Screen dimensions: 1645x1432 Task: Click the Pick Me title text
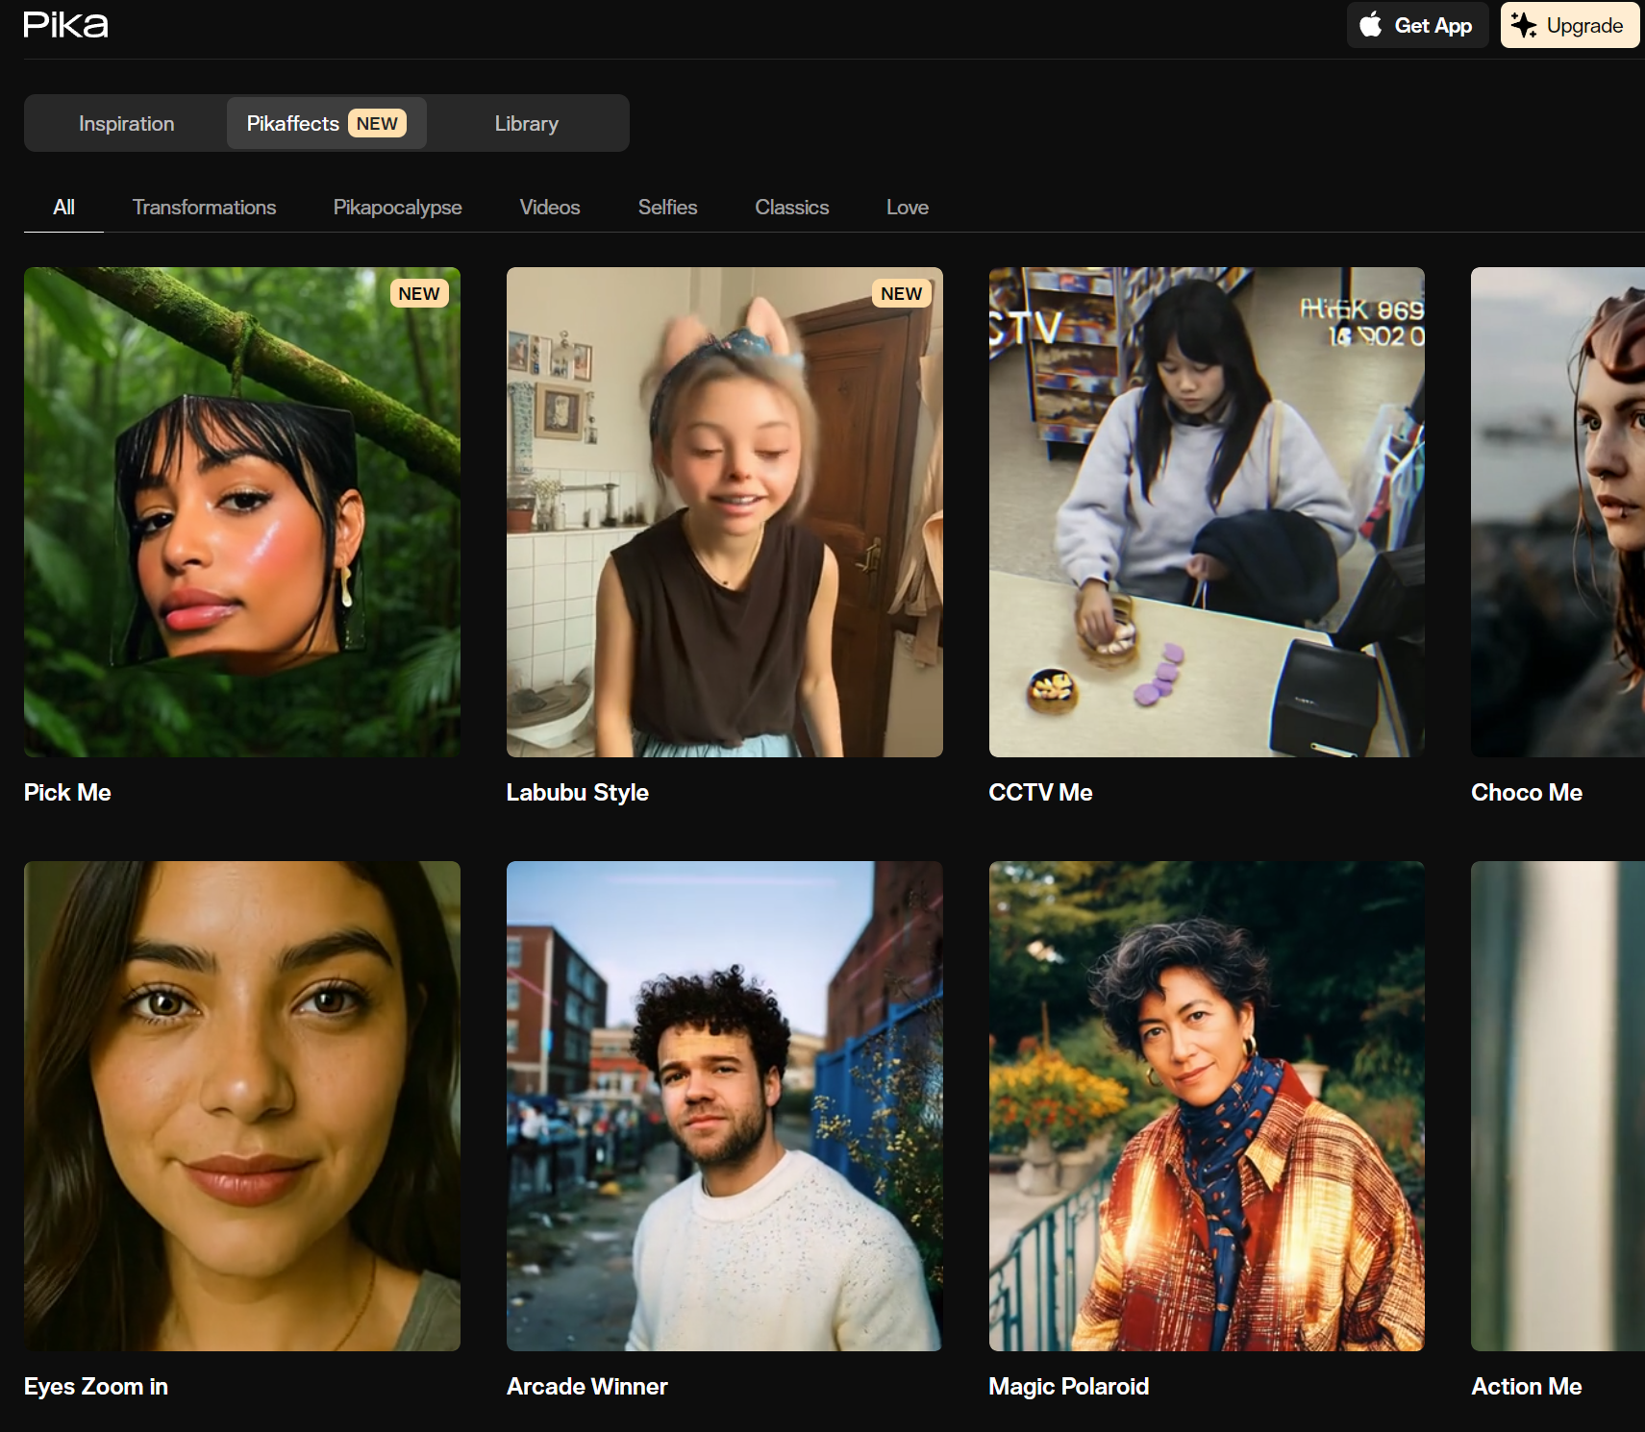click(67, 792)
